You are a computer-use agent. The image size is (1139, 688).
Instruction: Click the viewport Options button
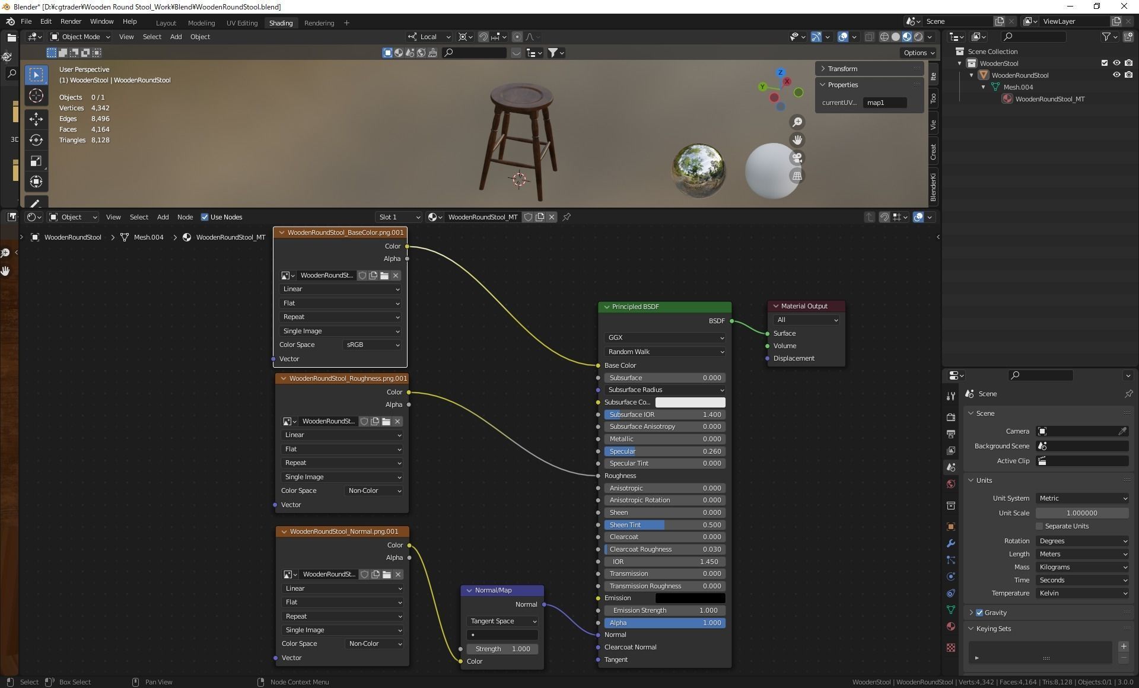[x=918, y=53]
